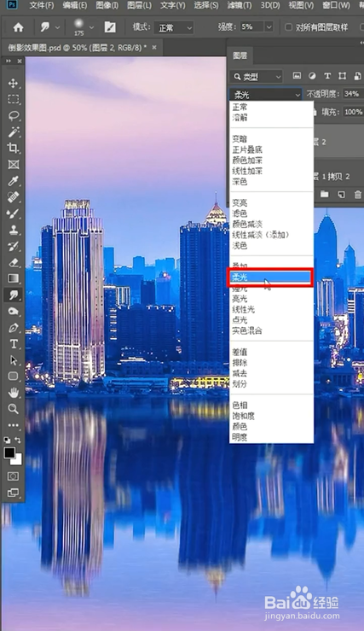
Task: Select the Frame tool
Action: tap(14, 164)
